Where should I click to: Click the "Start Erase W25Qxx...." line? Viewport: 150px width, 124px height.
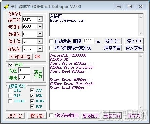(x=71, y=80)
